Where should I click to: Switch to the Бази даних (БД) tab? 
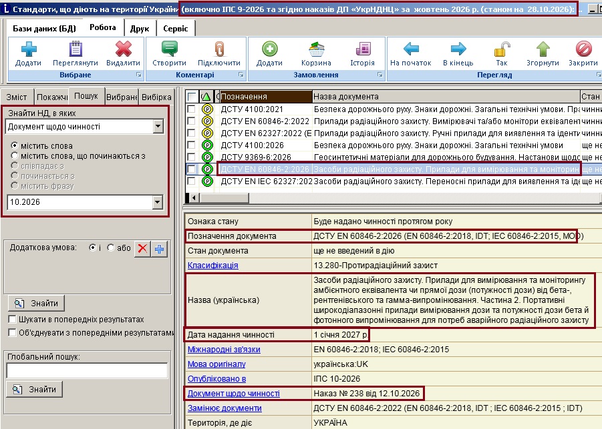coord(45,29)
